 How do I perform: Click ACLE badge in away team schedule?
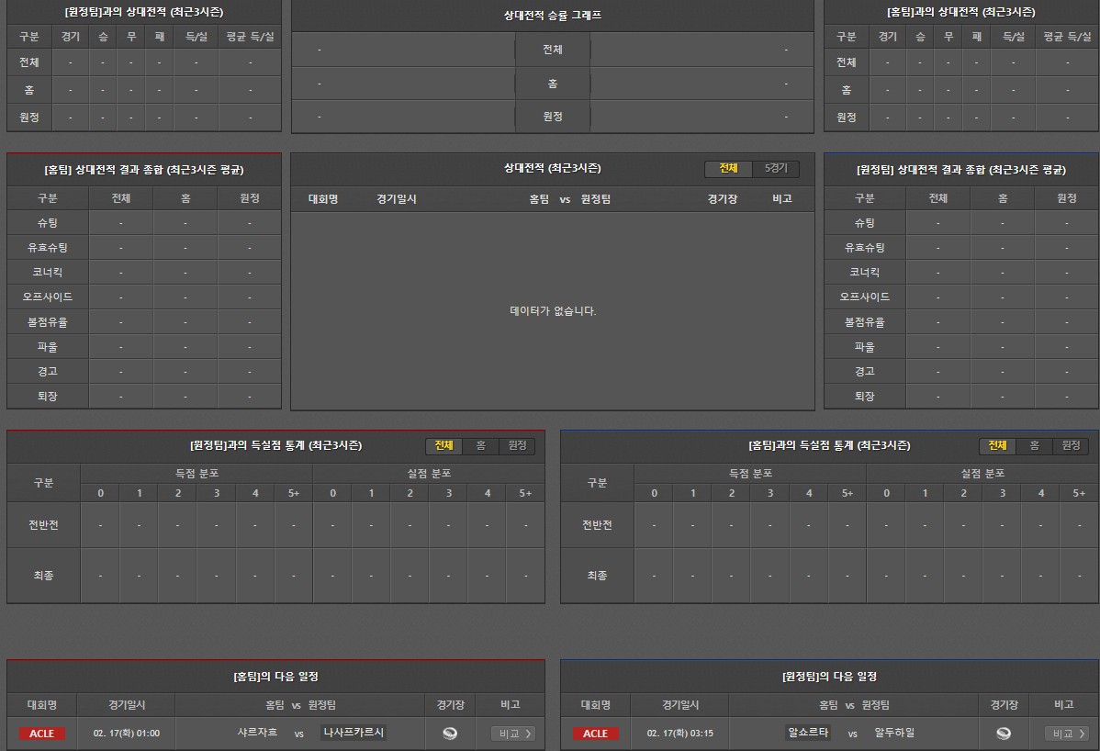[595, 734]
